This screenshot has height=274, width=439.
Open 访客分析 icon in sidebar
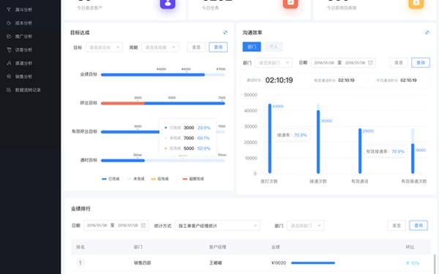9,50
